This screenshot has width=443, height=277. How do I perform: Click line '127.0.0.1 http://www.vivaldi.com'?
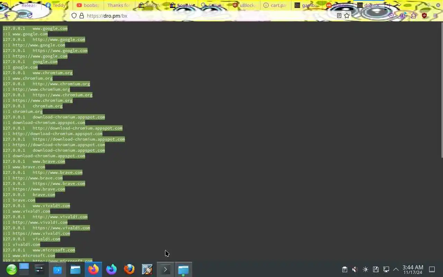pyautogui.click(x=45, y=217)
